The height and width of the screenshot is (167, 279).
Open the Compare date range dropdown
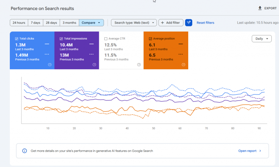(91, 23)
